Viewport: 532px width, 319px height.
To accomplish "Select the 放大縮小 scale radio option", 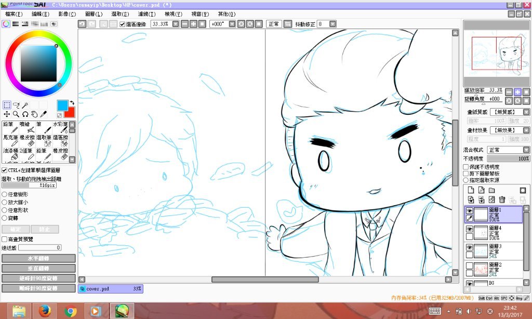I will [x=4, y=202].
